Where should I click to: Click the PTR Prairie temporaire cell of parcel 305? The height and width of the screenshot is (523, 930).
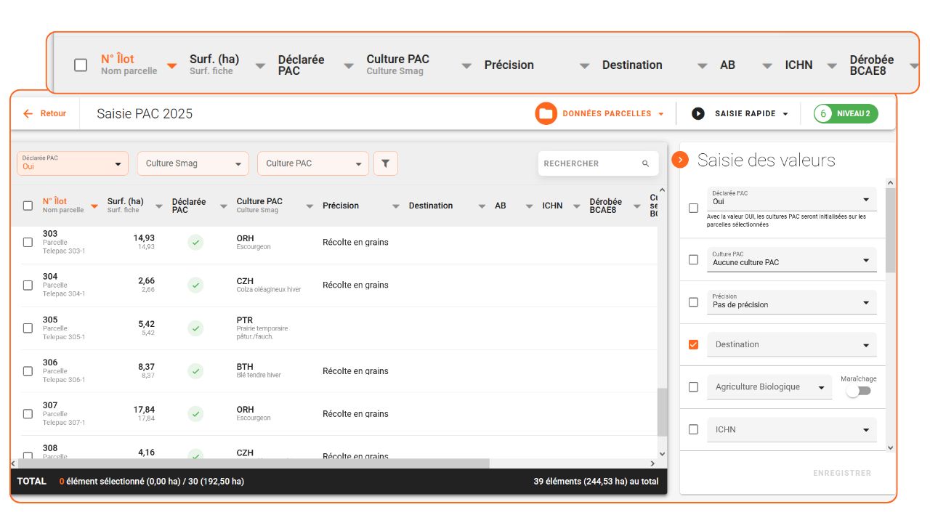click(262, 328)
